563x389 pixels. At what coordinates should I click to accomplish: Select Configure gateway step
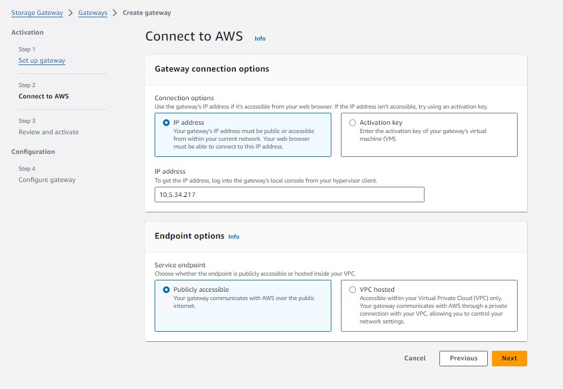(47, 180)
